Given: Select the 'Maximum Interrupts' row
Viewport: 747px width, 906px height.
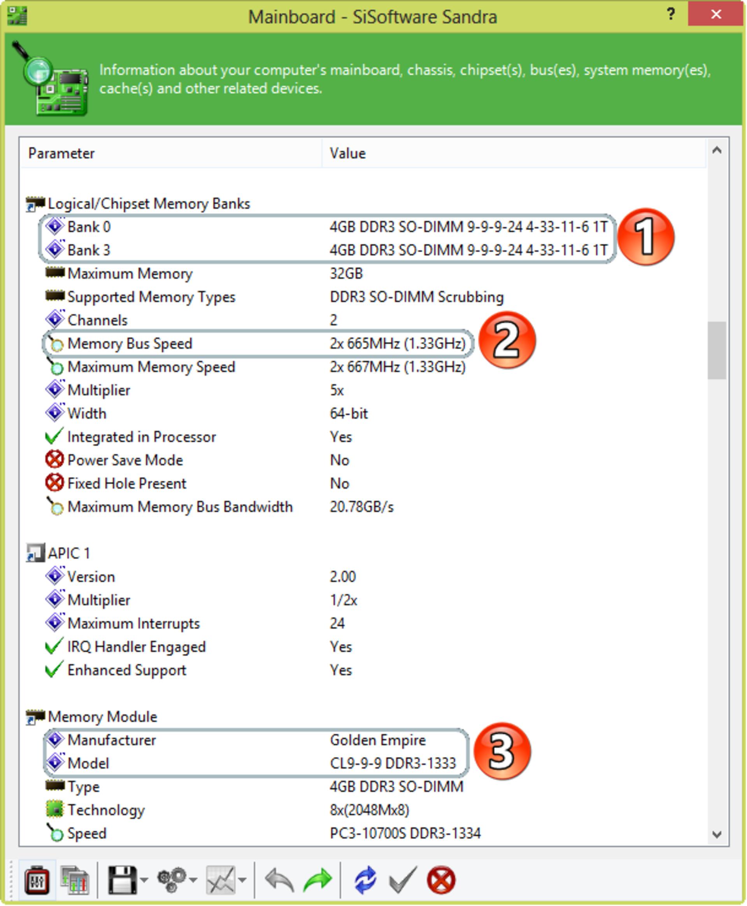Looking at the screenshot, I should (x=195, y=623).
